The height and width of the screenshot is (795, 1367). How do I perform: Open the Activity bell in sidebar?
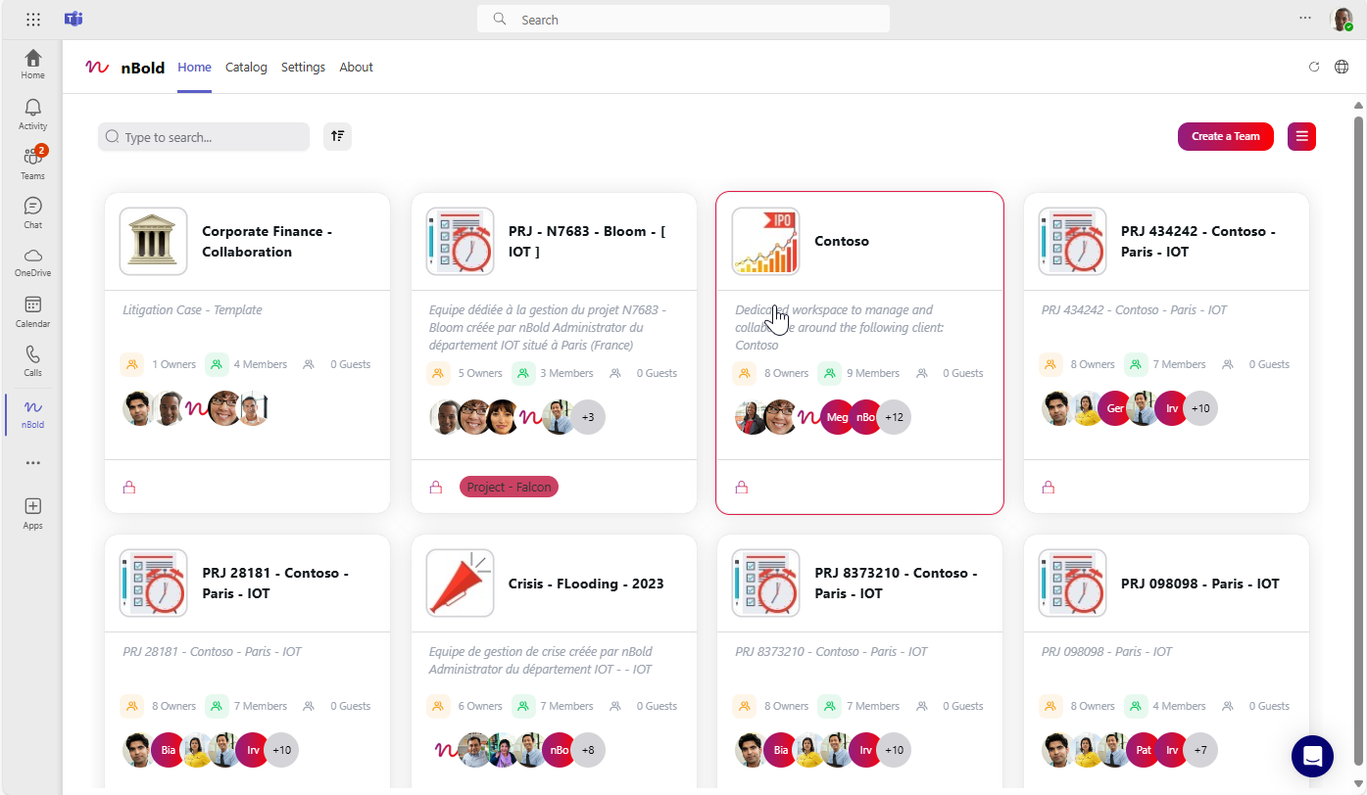(x=32, y=113)
